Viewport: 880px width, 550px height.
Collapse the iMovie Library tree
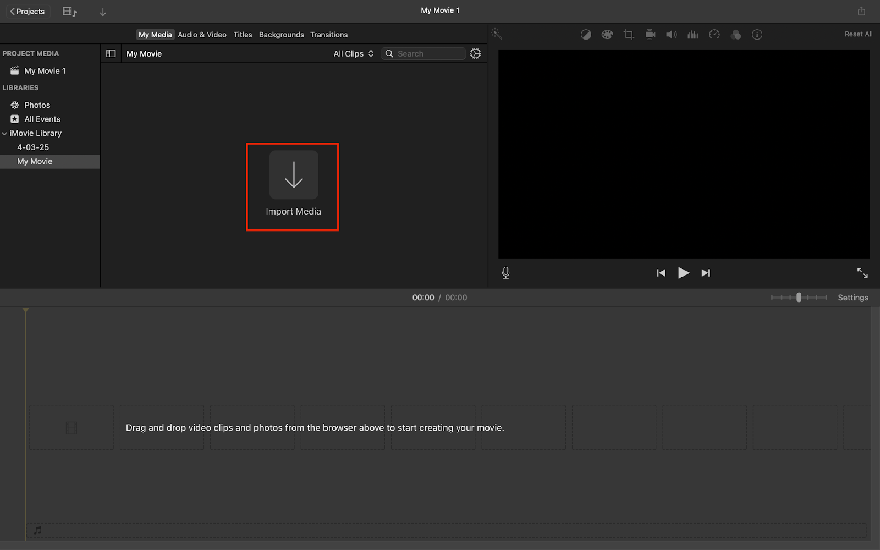coord(4,134)
